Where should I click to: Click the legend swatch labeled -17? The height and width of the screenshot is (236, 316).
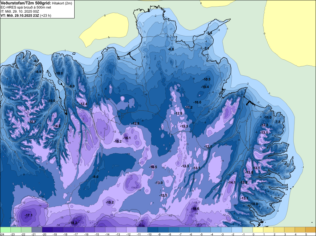coord(79,230)
